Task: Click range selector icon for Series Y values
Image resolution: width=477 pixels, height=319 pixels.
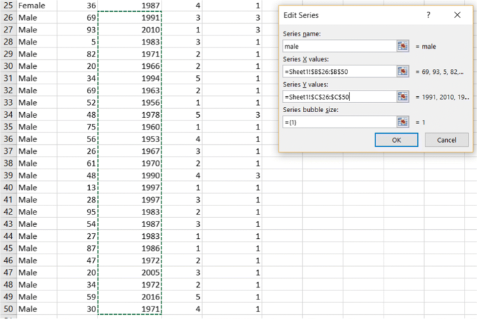Action: click(402, 97)
